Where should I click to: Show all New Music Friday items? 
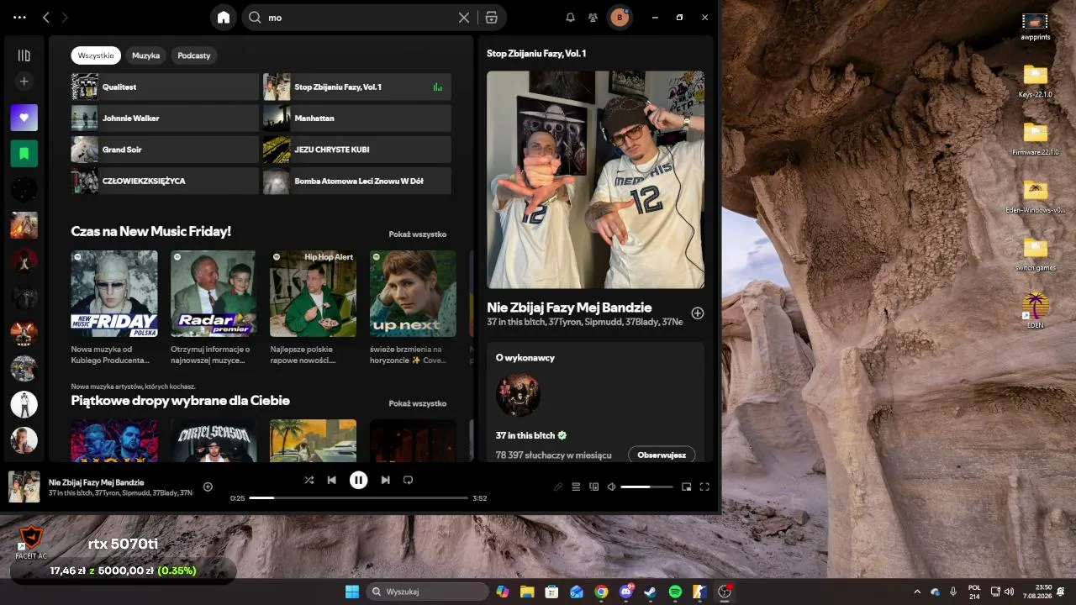click(x=417, y=234)
